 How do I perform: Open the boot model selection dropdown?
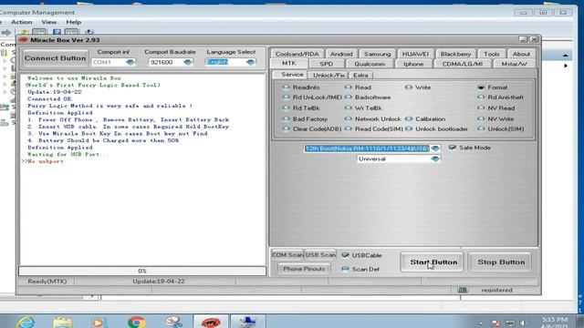435,149
